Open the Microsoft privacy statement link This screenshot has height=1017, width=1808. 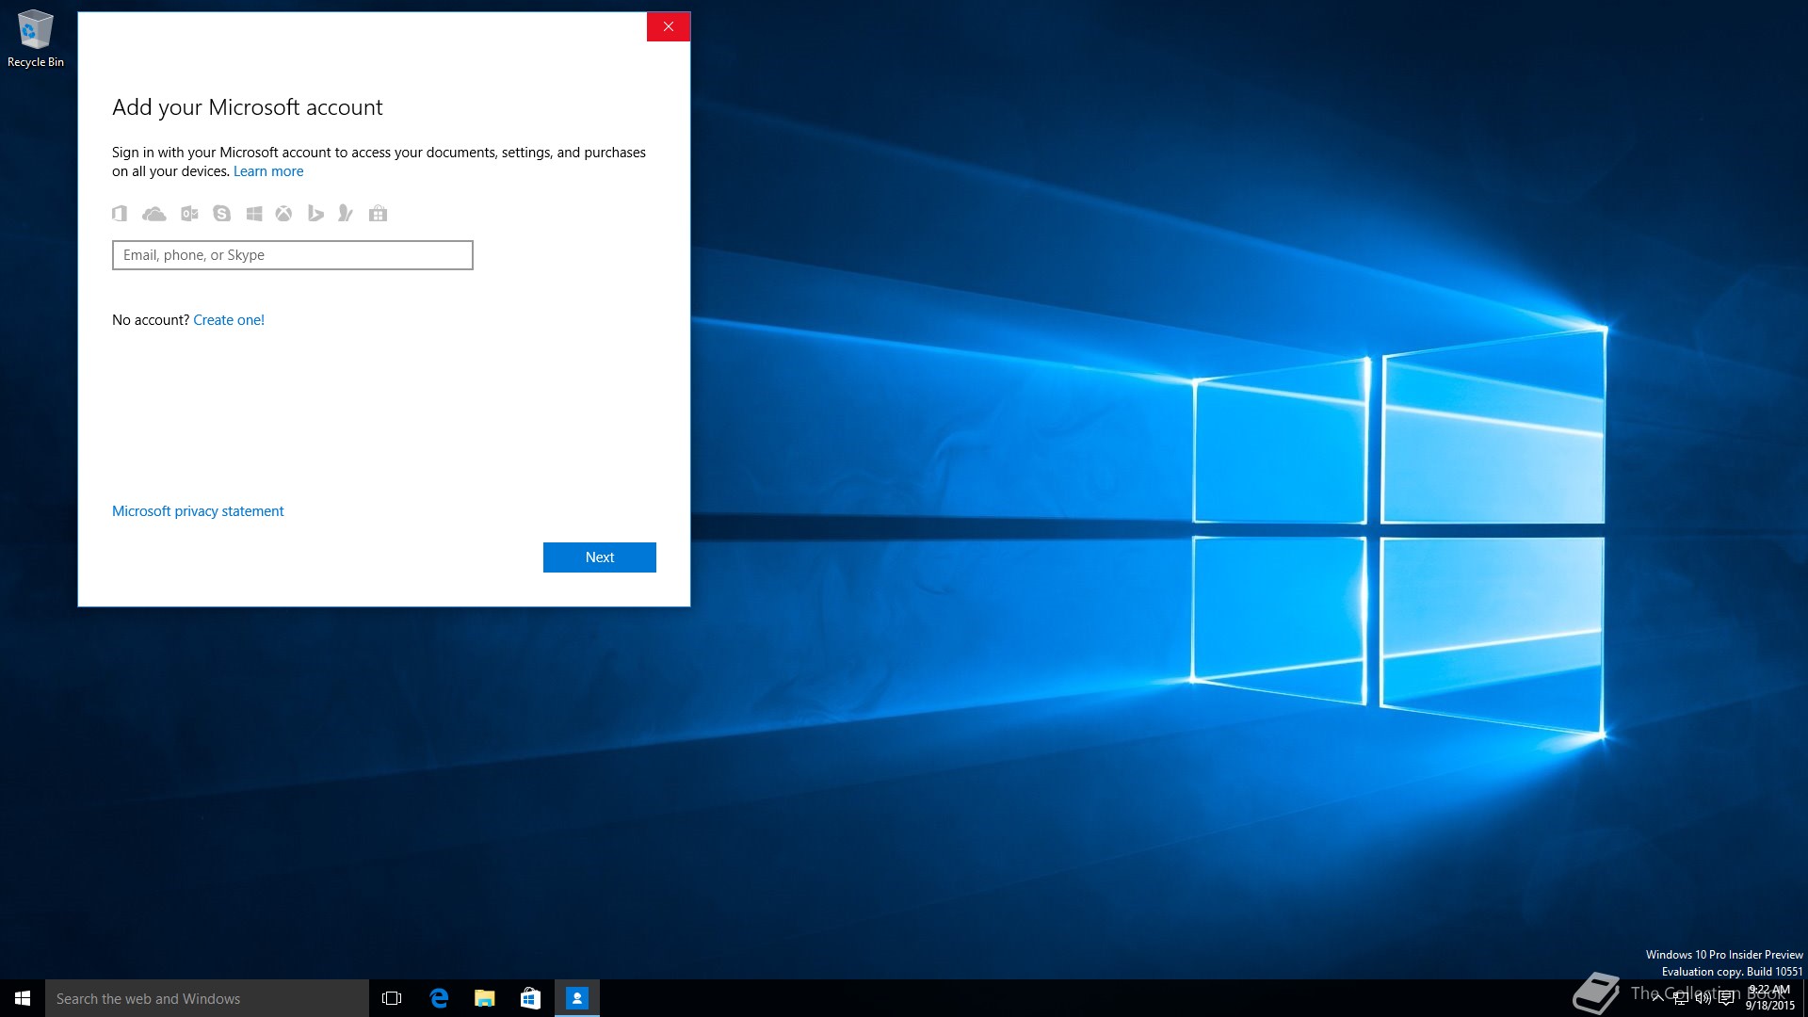click(x=198, y=511)
